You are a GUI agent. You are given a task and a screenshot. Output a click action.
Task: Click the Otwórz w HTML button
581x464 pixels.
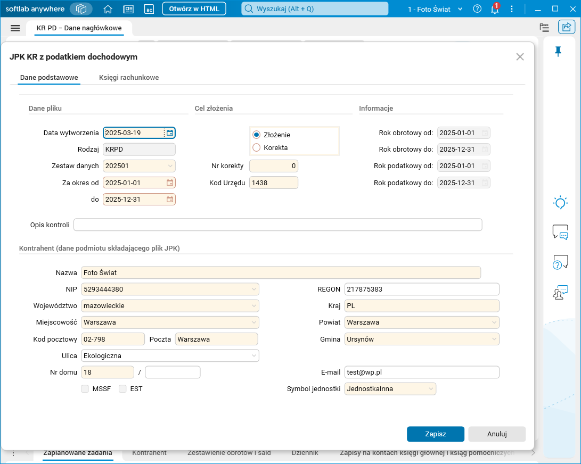194,9
